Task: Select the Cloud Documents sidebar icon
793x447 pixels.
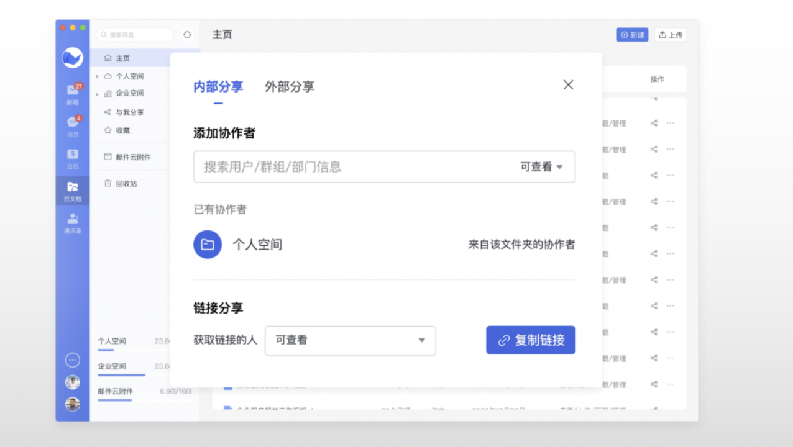Action: click(72, 188)
